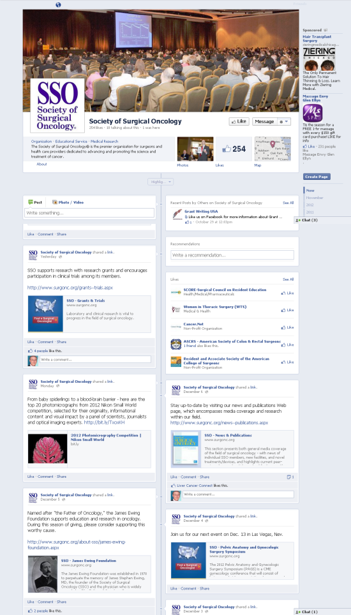
Task: Like the ASCRS page
Action: click(x=287, y=345)
